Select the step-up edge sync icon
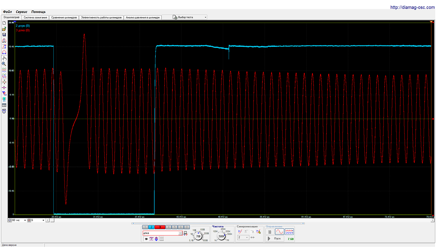Screen dimensions: 438x248 pos(246,232)
